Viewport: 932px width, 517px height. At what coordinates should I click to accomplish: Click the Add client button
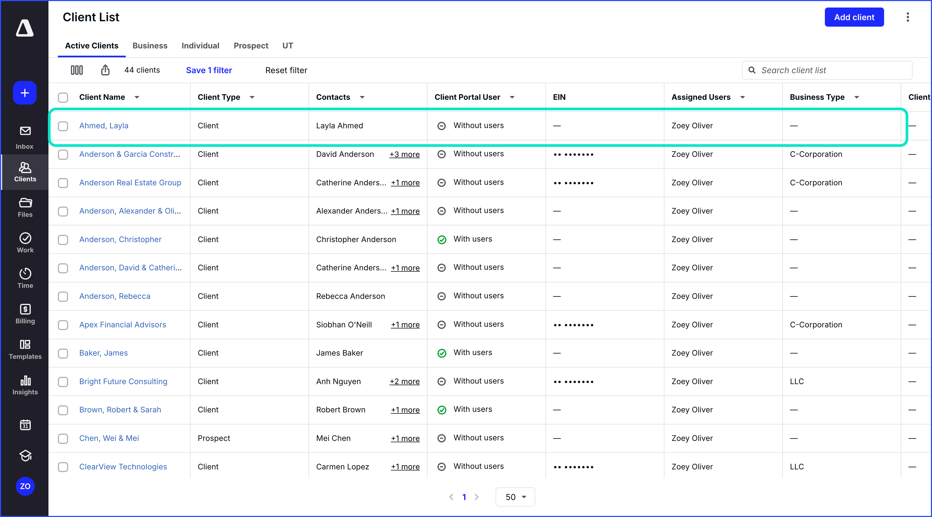click(854, 17)
